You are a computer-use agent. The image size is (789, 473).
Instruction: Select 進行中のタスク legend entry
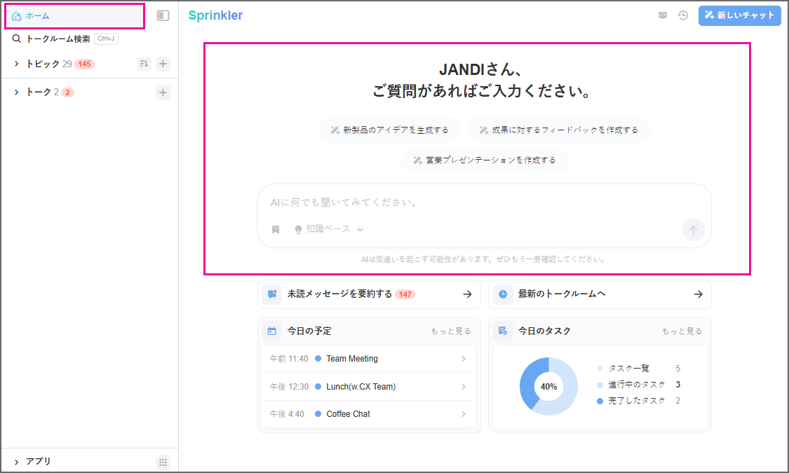tap(638, 385)
